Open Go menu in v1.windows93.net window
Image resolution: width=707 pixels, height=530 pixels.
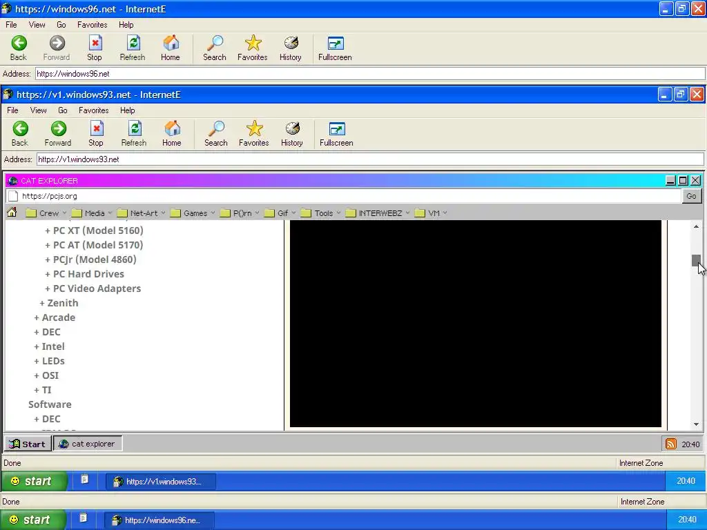[x=63, y=110]
